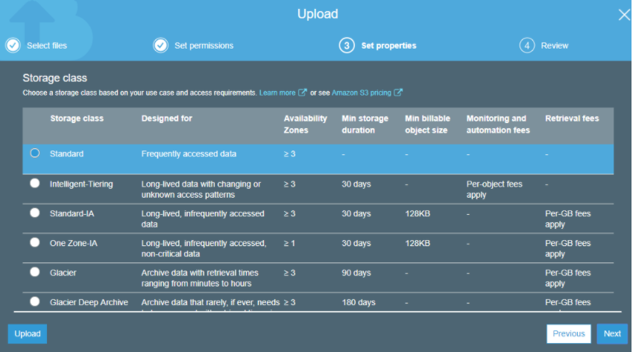Click 'Per-GB fees apply' in Standard-IA row
This screenshot has height=352, width=633.
[567, 219]
